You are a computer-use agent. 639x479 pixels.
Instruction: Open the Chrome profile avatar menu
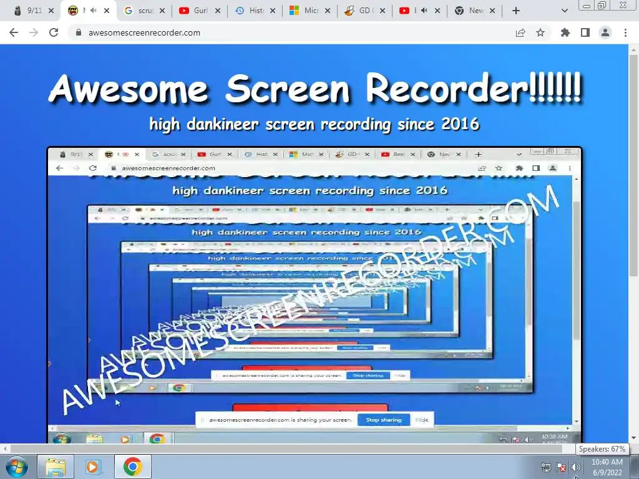(605, 32)
